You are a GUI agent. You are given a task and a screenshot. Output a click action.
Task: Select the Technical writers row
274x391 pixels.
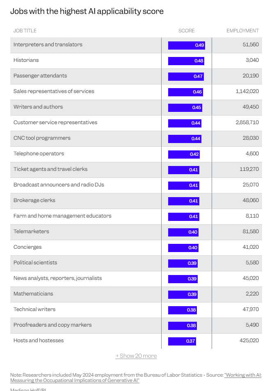pyautogui.click(x=136, y=310)
